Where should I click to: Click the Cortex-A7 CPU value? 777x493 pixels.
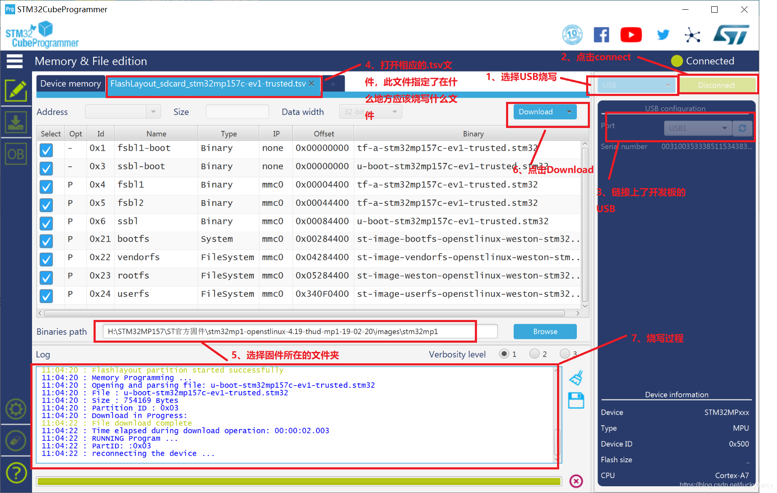click(x=732, y=475)
